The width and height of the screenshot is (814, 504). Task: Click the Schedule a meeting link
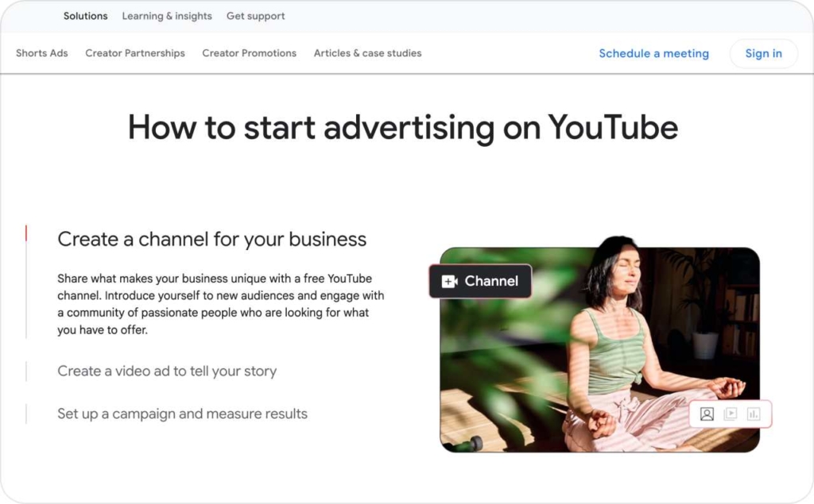[x=653, y=53]
